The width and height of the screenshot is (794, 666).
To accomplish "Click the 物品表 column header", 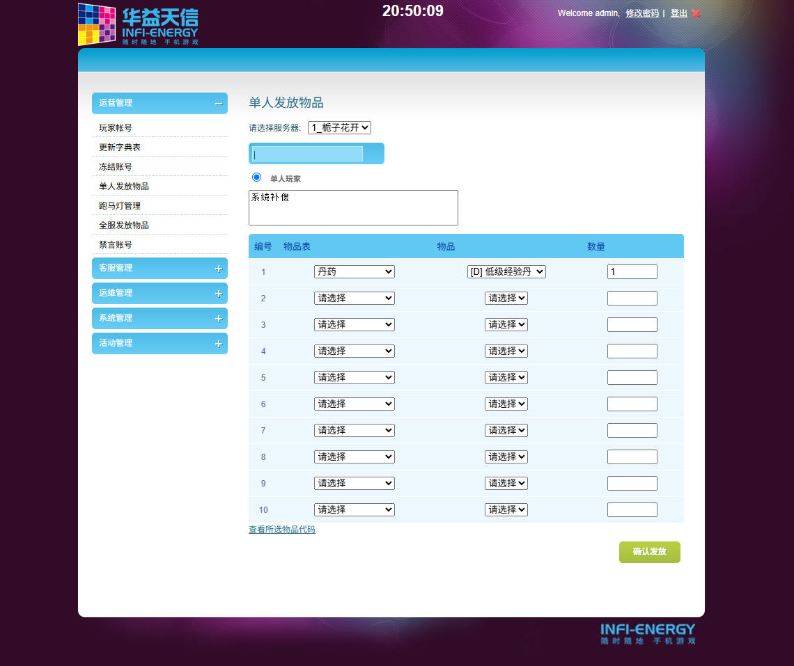I will click(x=297, y=246).
